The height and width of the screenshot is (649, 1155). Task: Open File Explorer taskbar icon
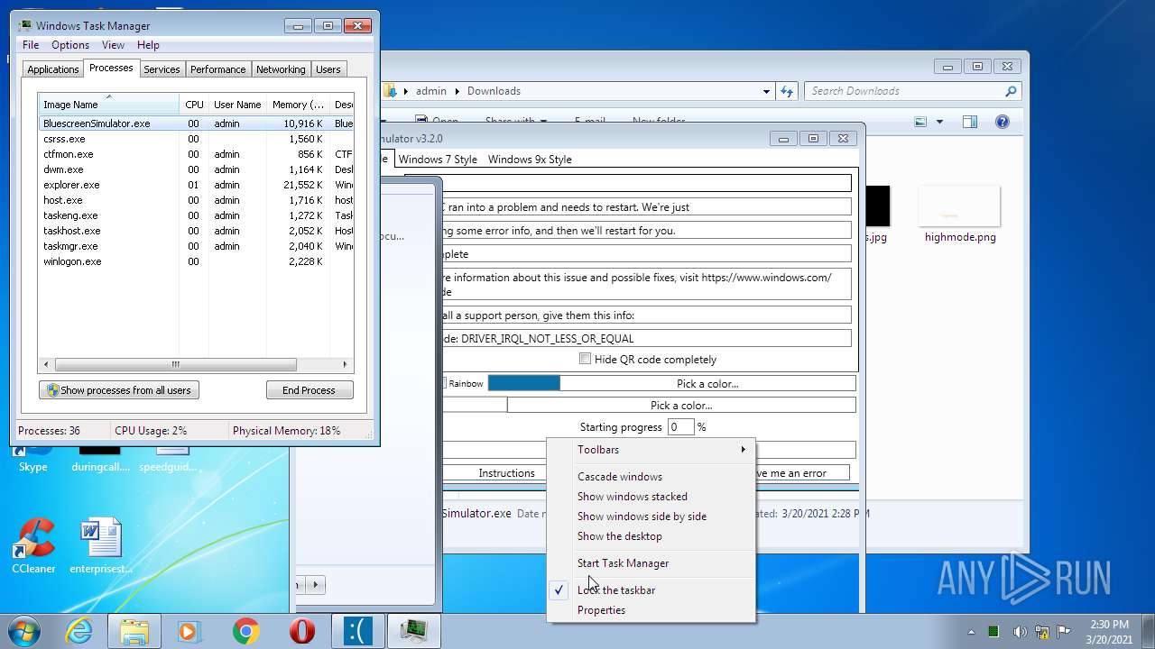(134, 631)
